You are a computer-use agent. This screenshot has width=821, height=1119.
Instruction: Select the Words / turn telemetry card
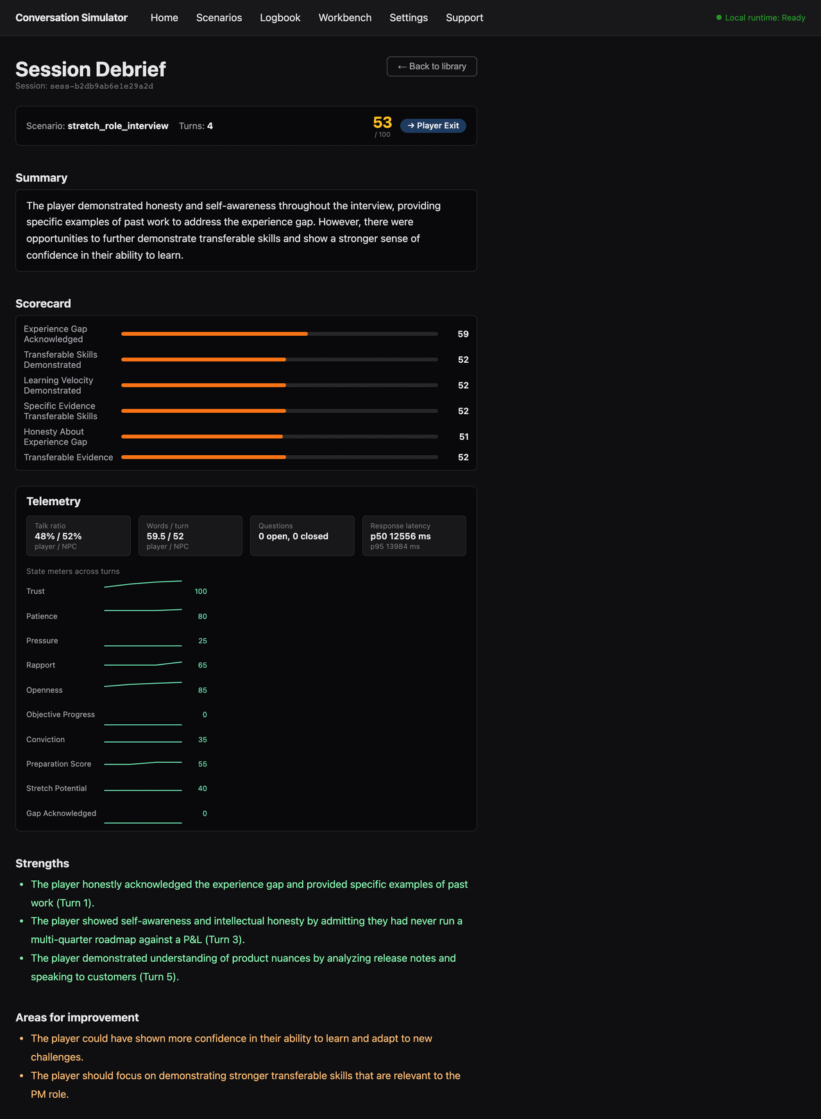click(x=190, y=535)
